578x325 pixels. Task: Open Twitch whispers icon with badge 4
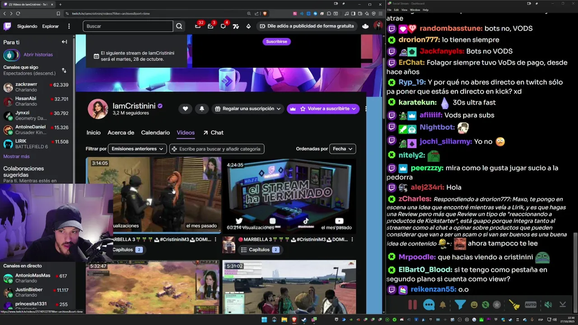[223, 26]
